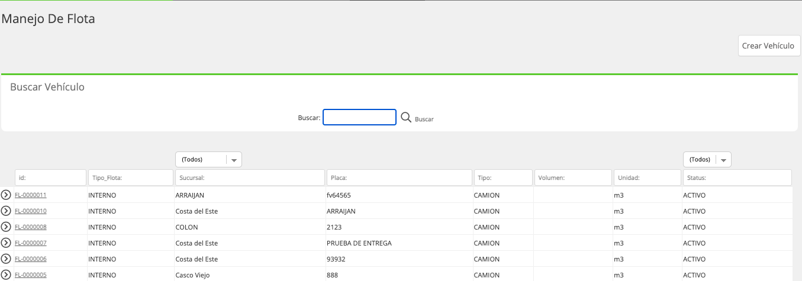802x281 pixels.
Task: Open vehicle link FL-0000007
Action: (31, 243)
